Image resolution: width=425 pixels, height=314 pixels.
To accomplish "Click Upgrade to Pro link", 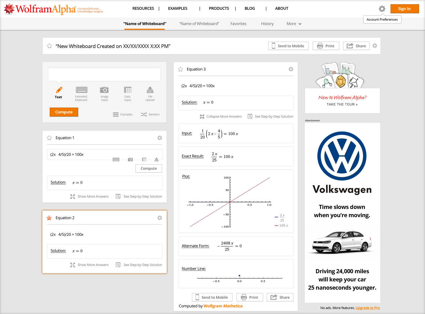I will [x=368, y=308].
